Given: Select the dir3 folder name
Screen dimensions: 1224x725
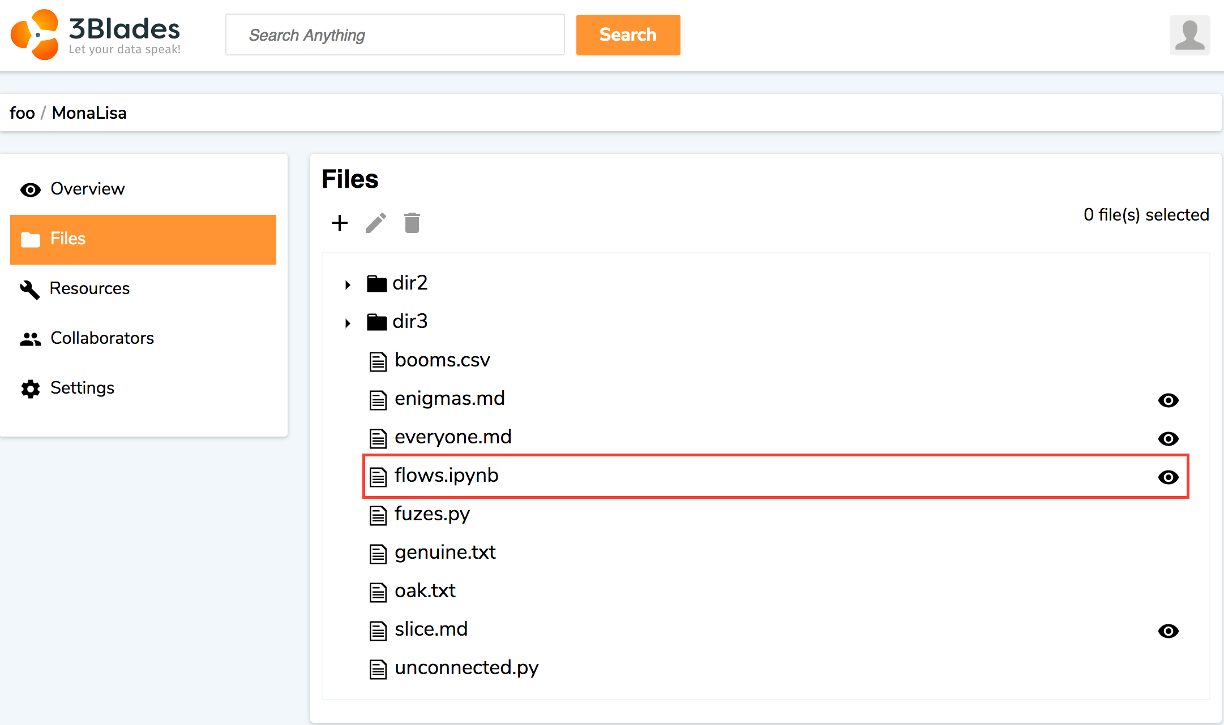Looking at the screenshot, I should (410, 321).
